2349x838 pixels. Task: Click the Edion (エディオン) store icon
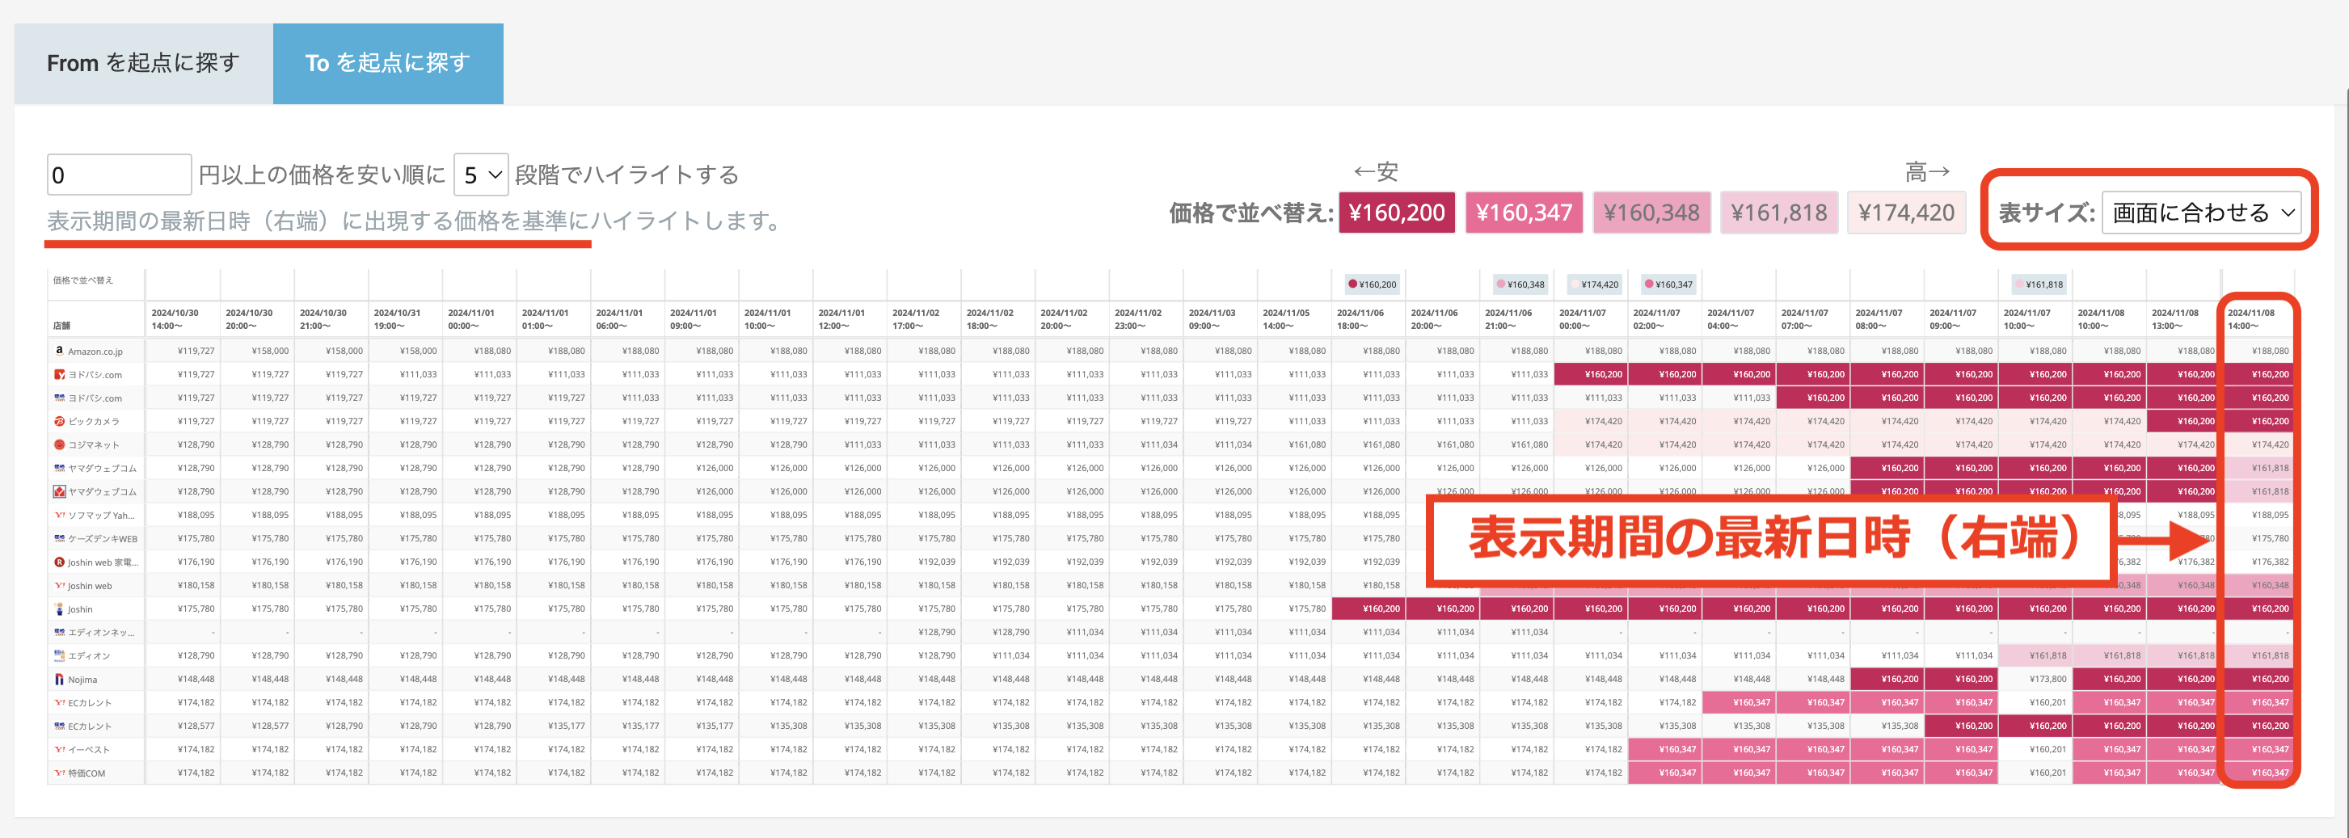[x=59, y=655]
